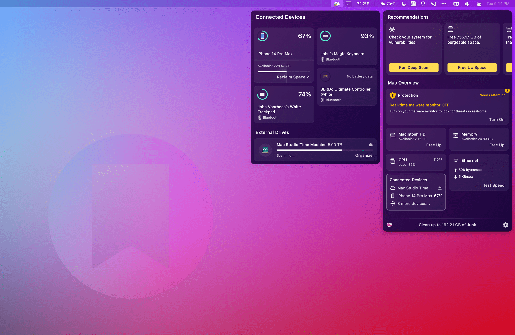
Task: Click the Ethernet connector icon
Action: [x=455, y=160]
